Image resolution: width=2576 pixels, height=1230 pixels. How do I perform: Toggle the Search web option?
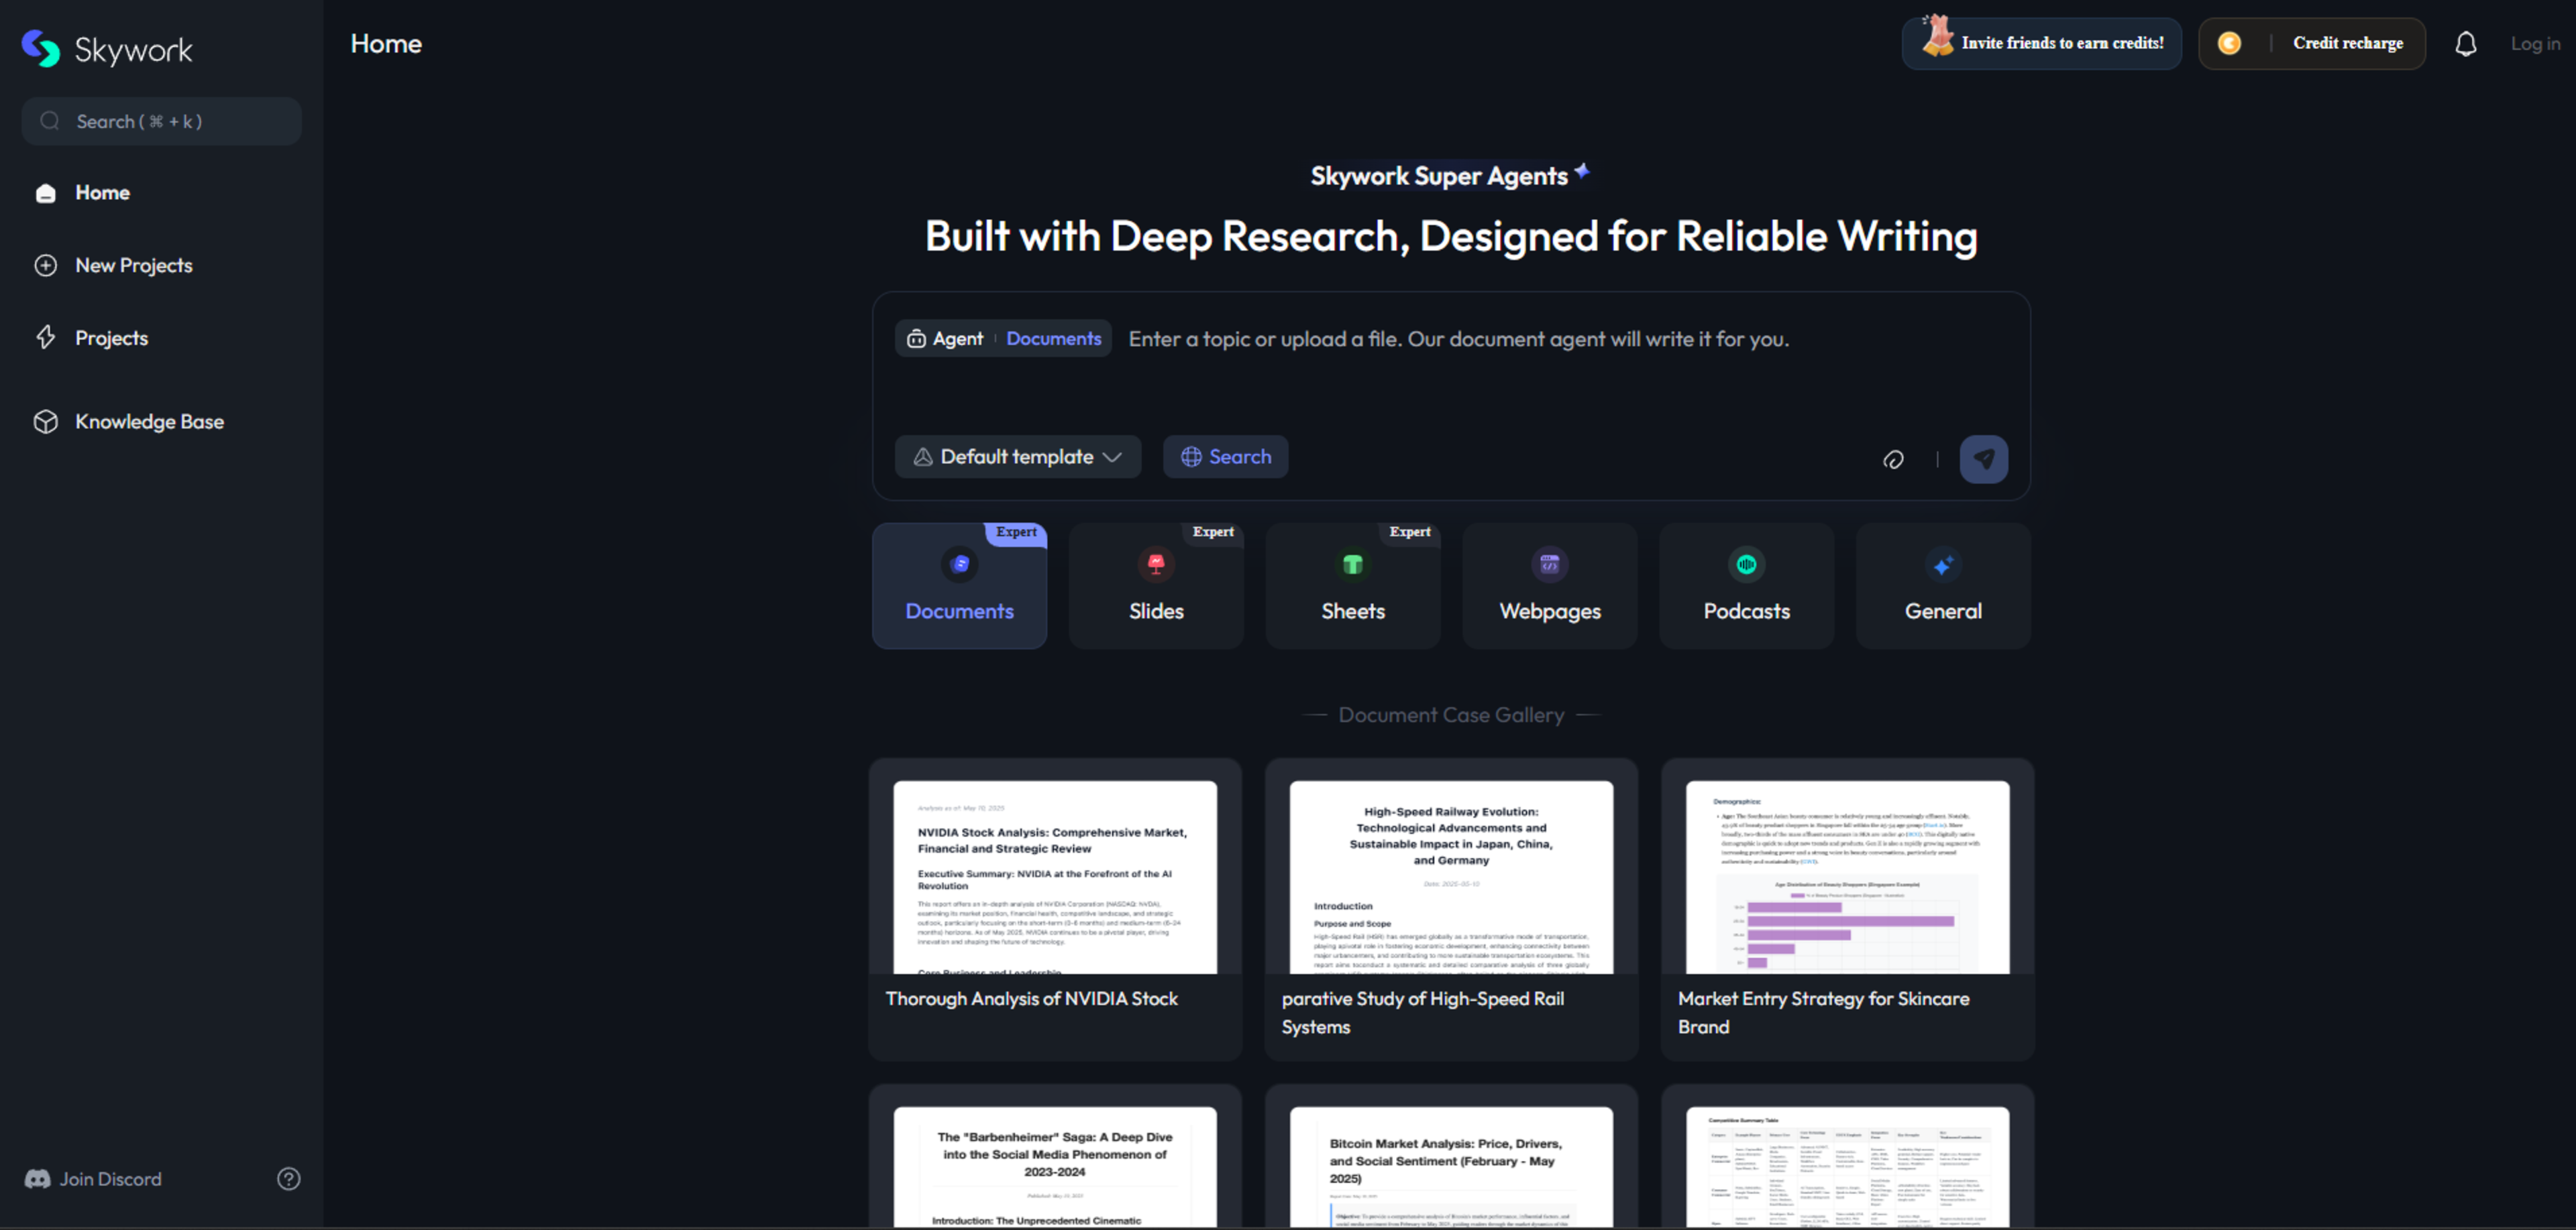(x=1225, y=456)
